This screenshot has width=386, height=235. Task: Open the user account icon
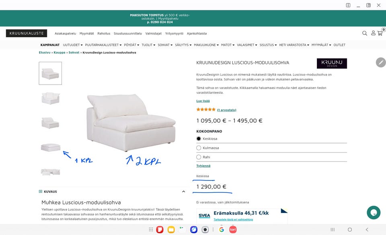click(373, 33)
